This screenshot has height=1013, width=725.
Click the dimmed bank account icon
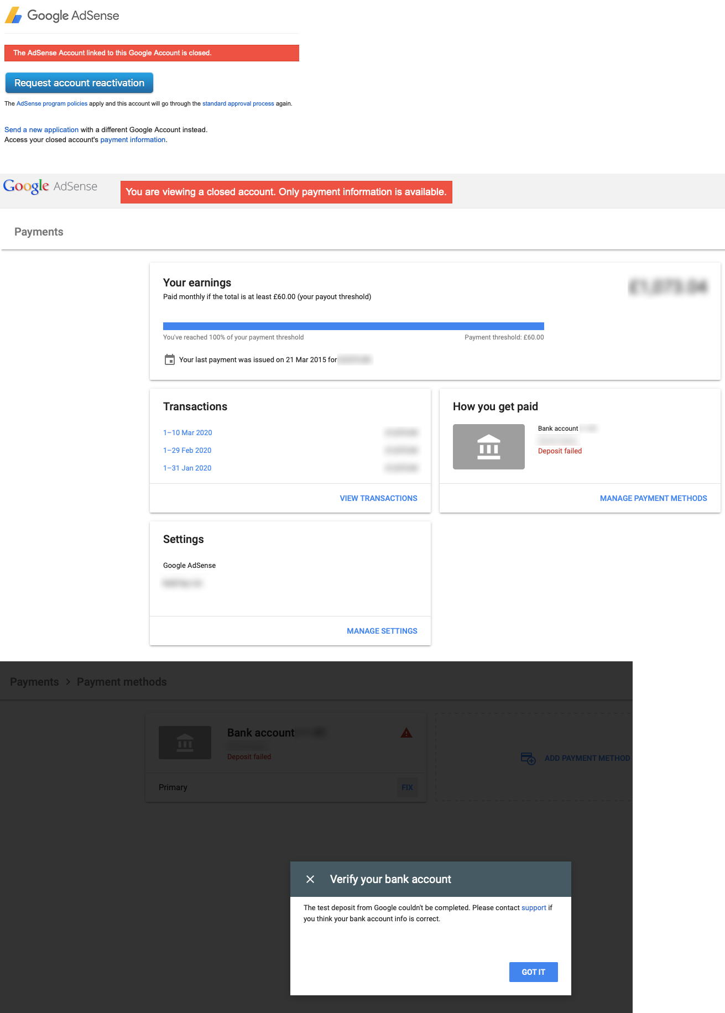point(185,743)
